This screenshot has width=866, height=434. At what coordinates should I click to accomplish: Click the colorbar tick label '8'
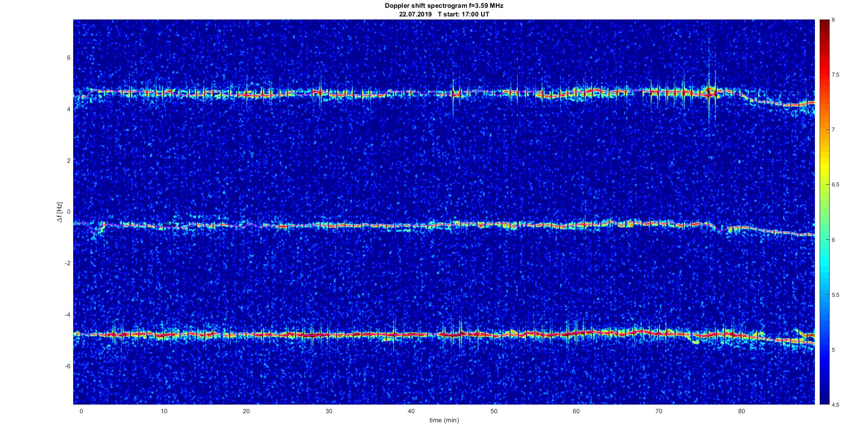tap(834, 20)
